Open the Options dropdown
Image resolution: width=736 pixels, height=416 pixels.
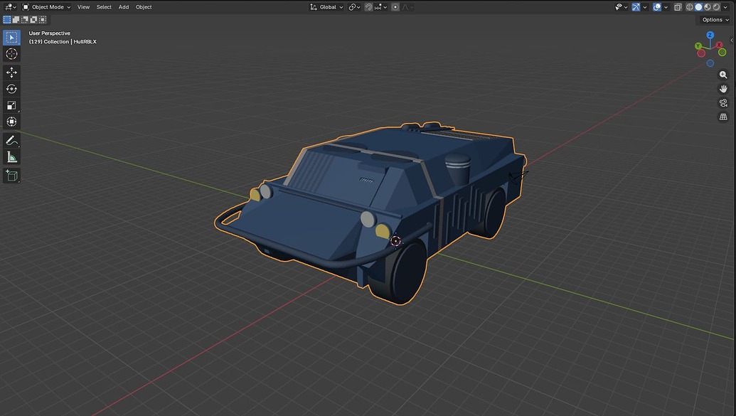tap(715, 20)
